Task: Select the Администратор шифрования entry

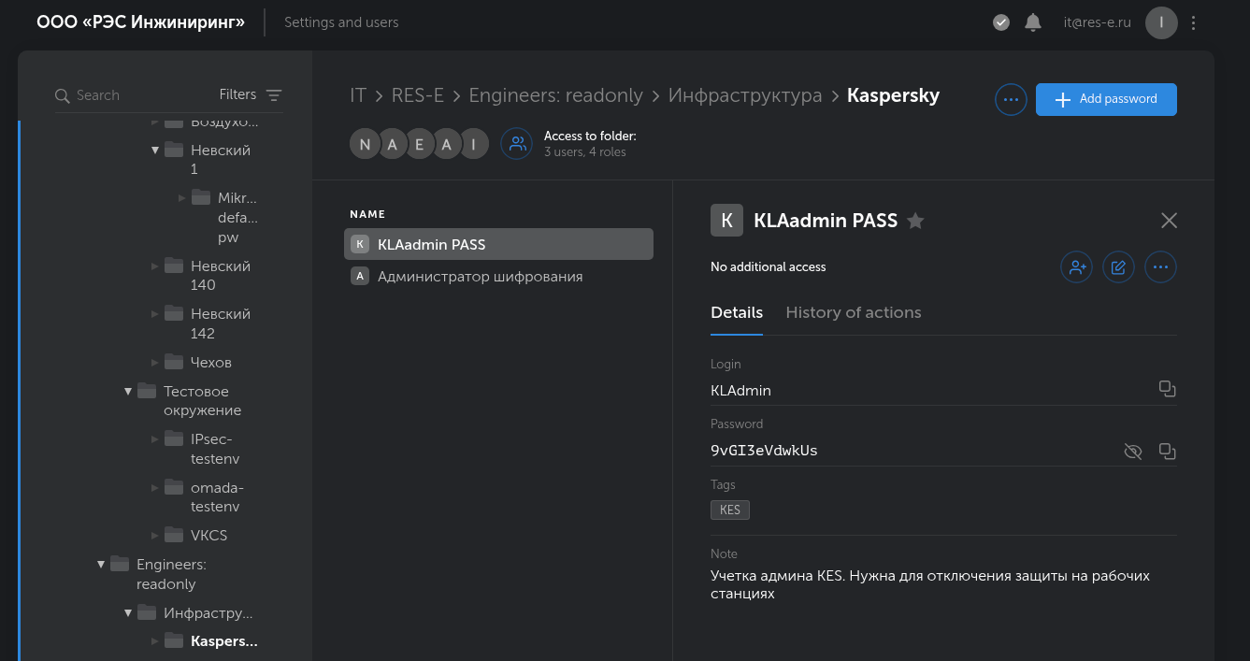Action: [480, 277]
